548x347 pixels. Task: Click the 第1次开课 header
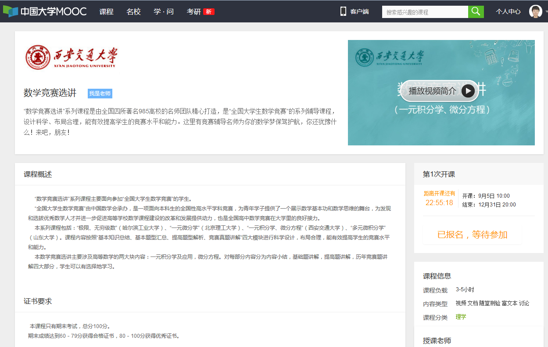click(x=439, y=174)
